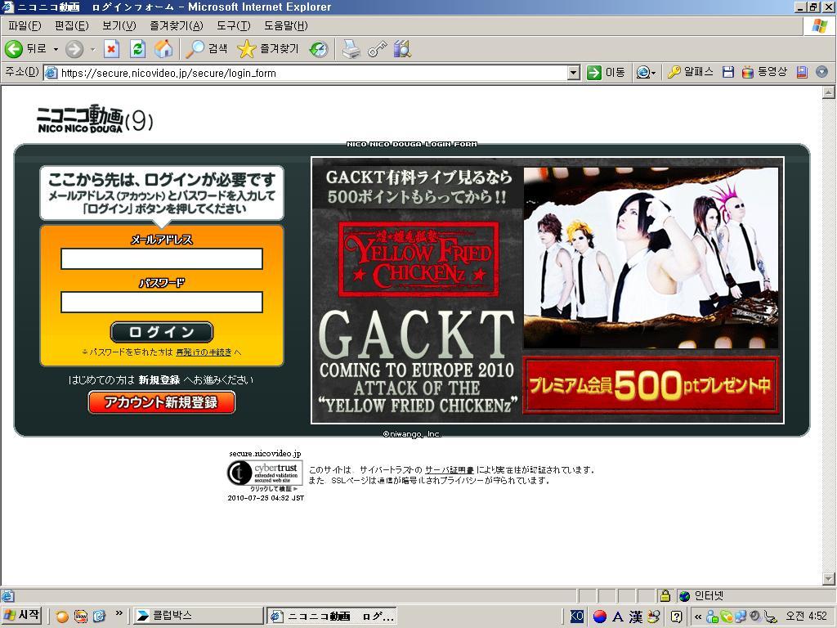Switch to the 클럽박스 taskbar window
The image size is (837, 628).
pos(198,617)
